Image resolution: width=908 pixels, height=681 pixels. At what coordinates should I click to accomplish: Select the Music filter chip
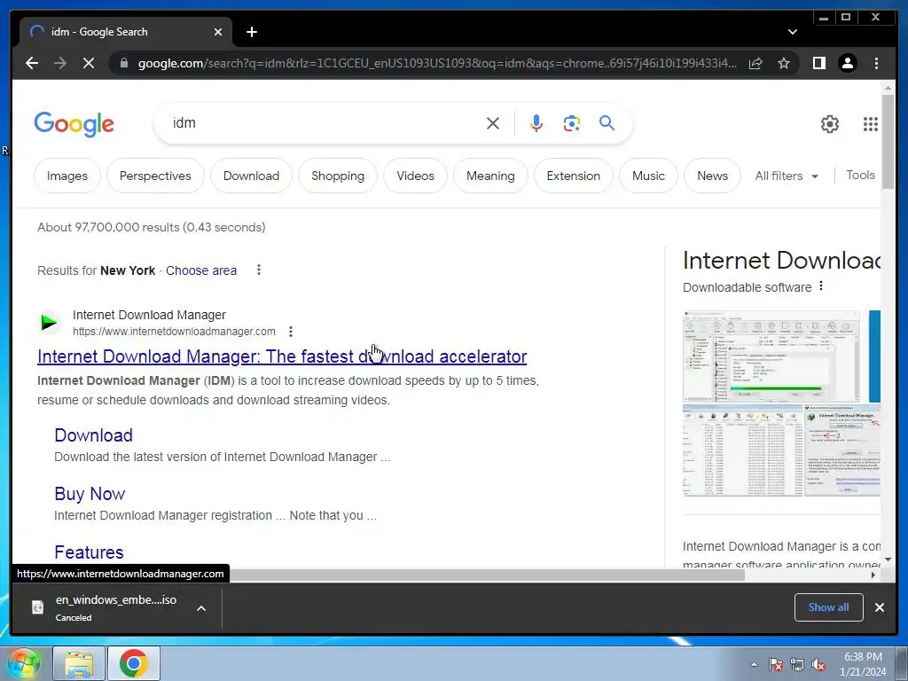tap(648, 176)
